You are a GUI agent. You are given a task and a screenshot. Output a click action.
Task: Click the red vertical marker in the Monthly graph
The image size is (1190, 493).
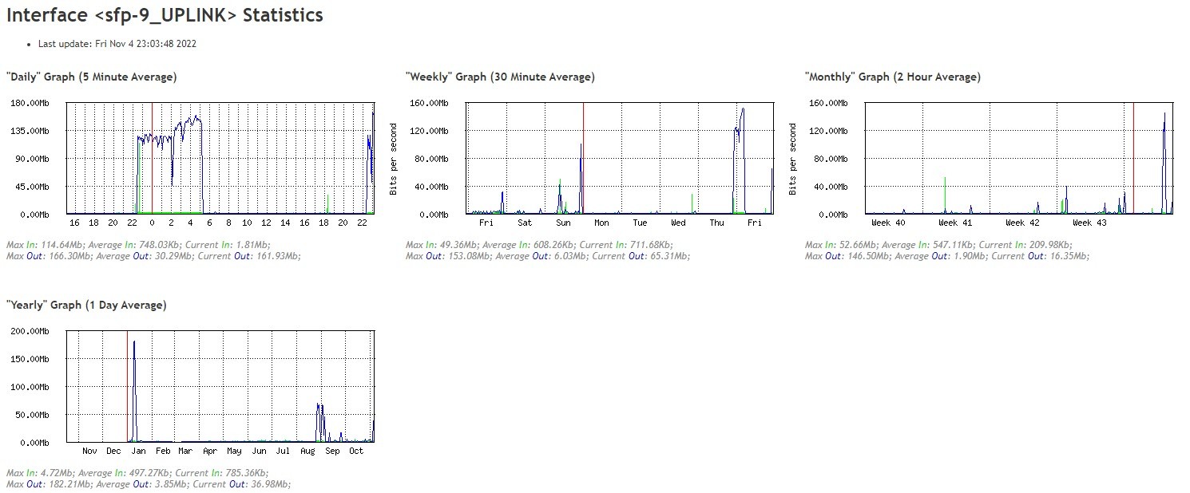1133,160
